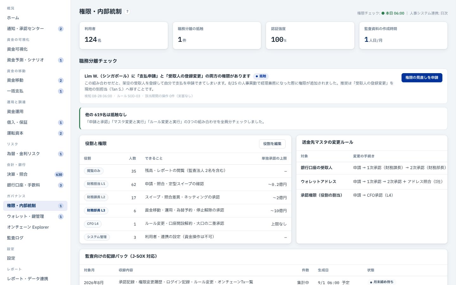The height and width of the screenshot is (285, 456).
Task: Click the 利用者 124名 summary card
Action: pyautogui.click(x=123, y=35)
